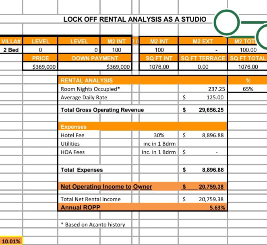The image size is (267, 245).
Task: Click the 'SQ FT TERRACE' header cell
Action: point(203,58)
